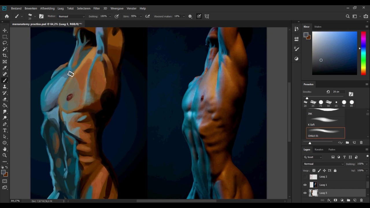
Task: Select the Smudge tool
Action: (x=5, y=112)
